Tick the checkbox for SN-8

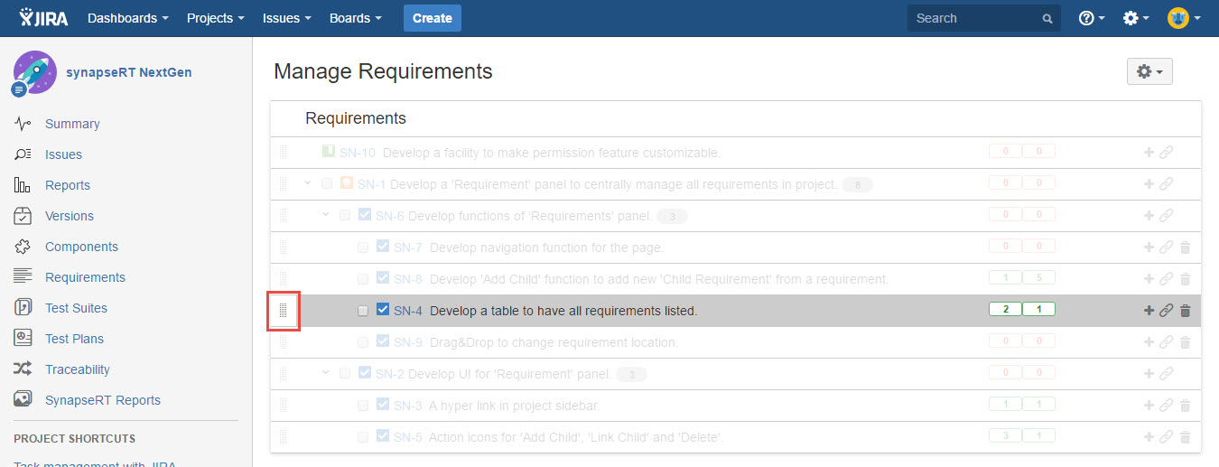[x=363, y=279]
